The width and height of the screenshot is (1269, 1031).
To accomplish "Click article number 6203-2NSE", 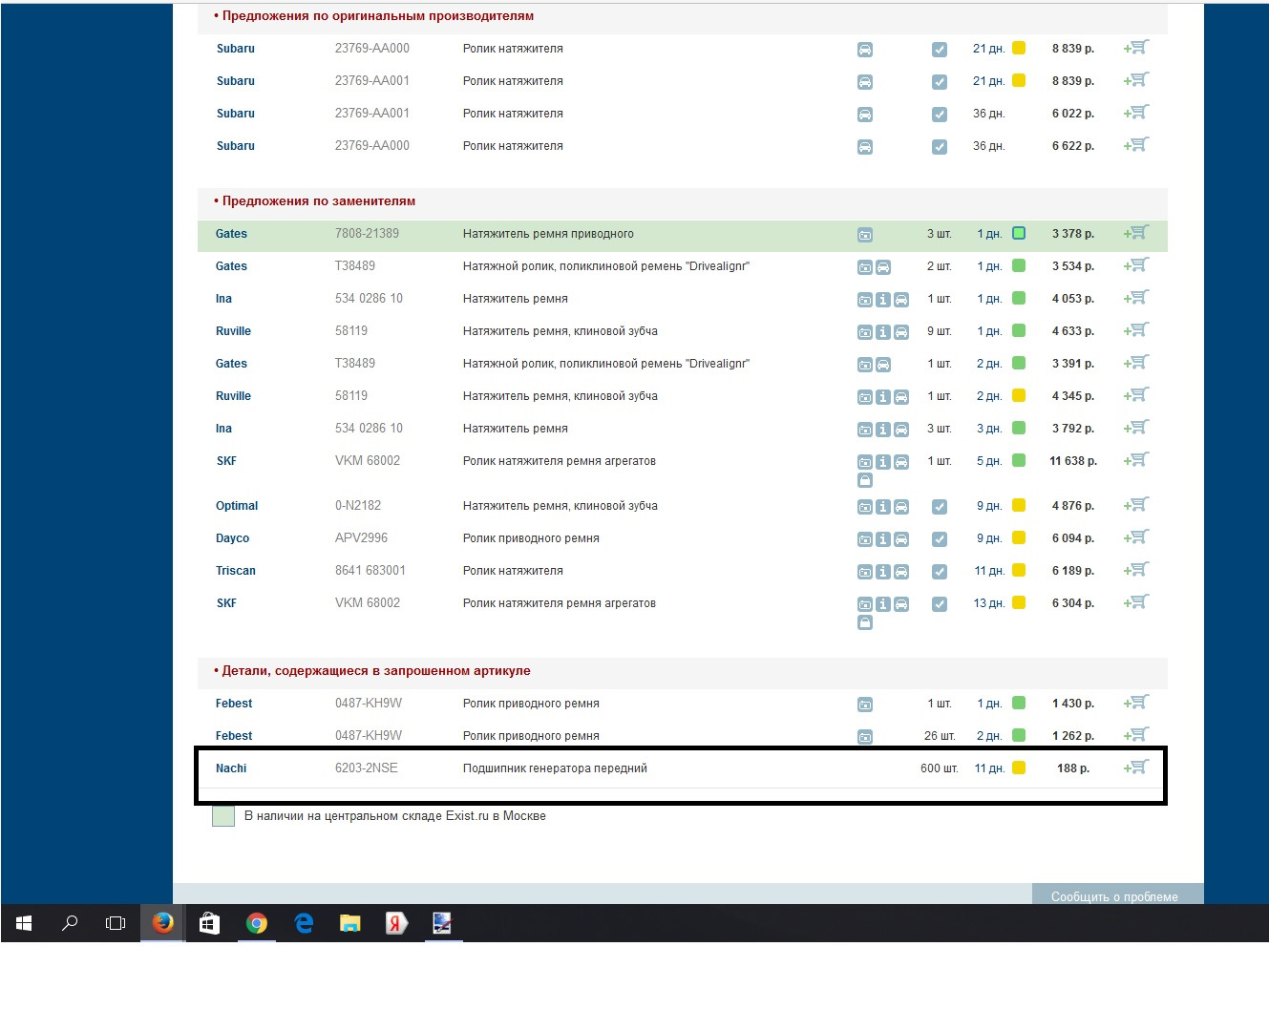I will pyautogui.click(x=366, y=768).
